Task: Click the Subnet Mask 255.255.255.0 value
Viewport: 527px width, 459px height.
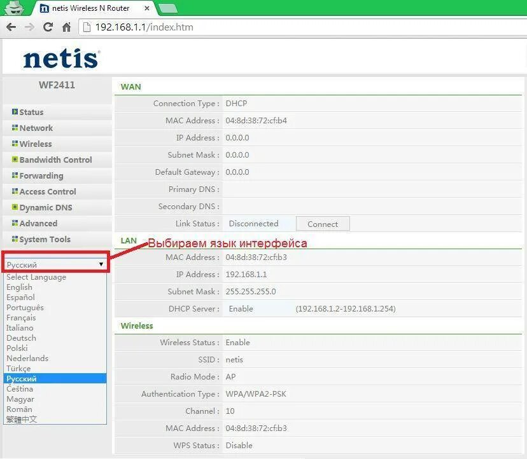Action: [251, 291]
